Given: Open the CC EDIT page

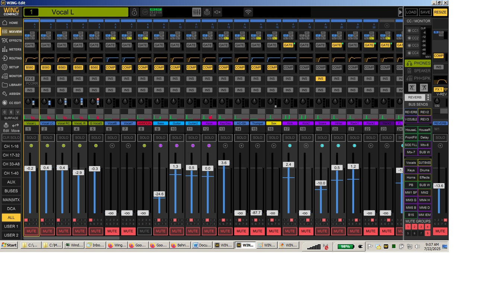Looking at the screenshot, I should [11, 103].
